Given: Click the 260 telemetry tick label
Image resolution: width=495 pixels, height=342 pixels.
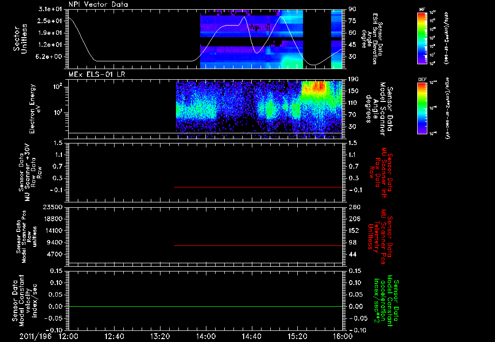Looking at the screenshot, I should [354, 207].
